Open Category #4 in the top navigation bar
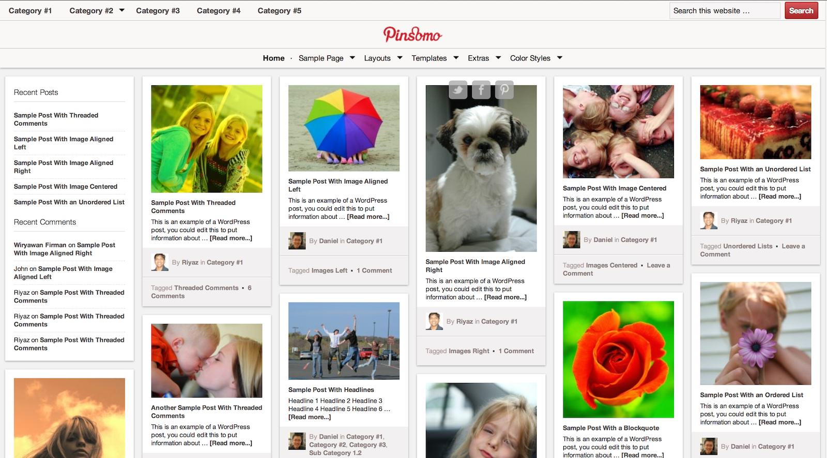827x458 pixels. click(219, 10)
